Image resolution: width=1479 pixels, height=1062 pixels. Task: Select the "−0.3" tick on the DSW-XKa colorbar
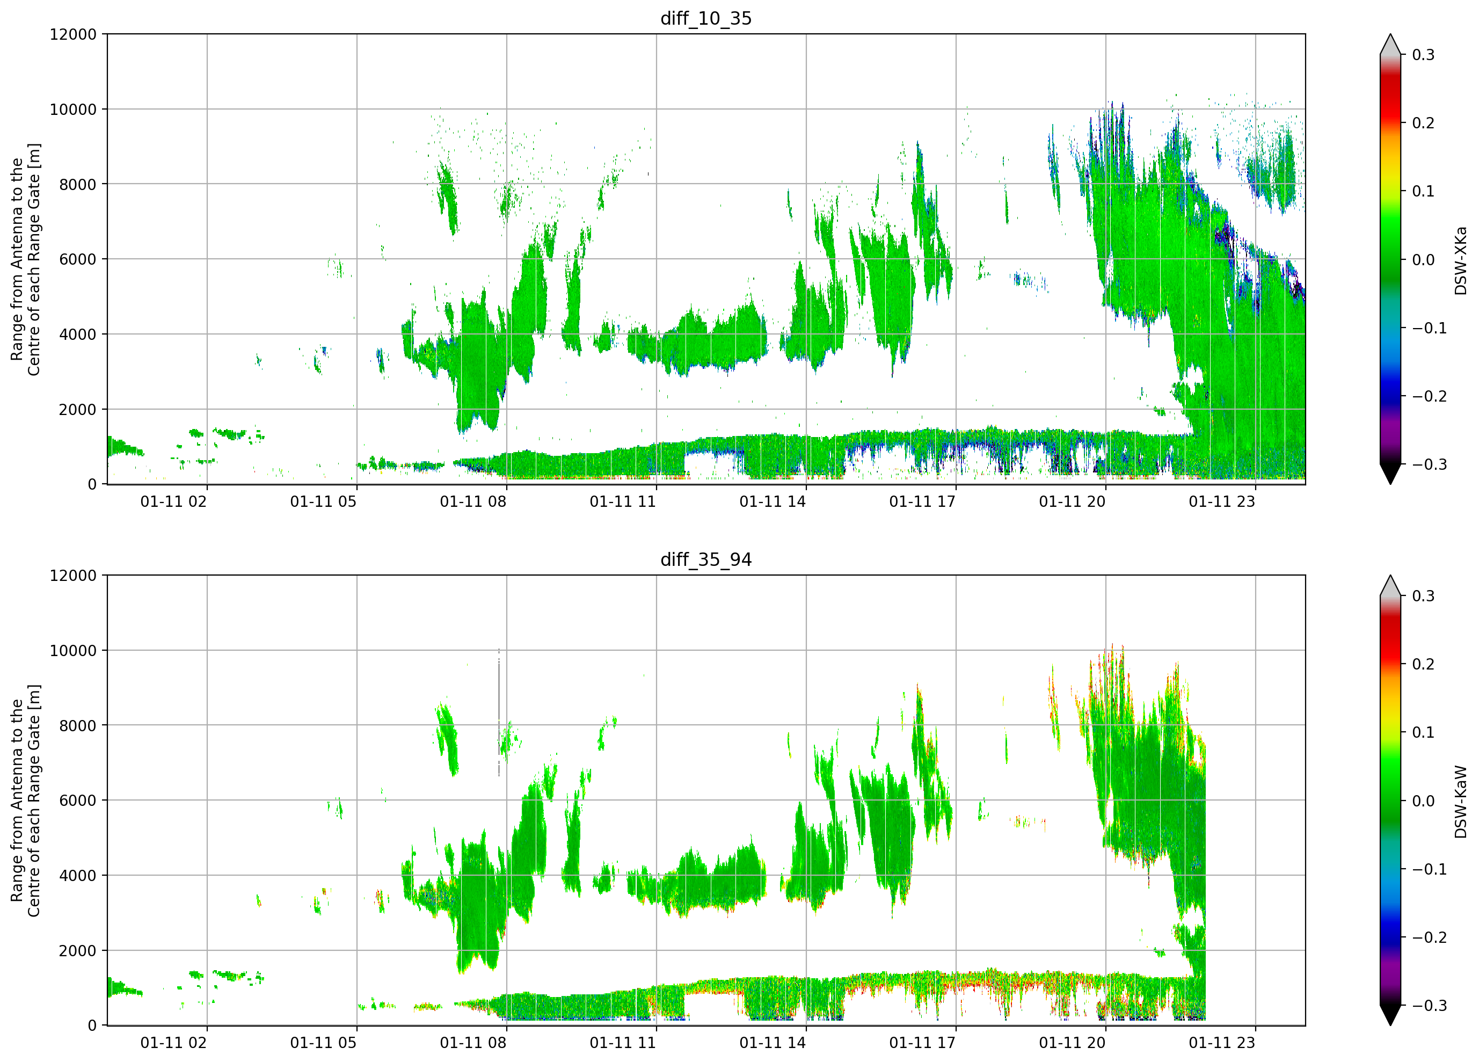[1430, 464]
